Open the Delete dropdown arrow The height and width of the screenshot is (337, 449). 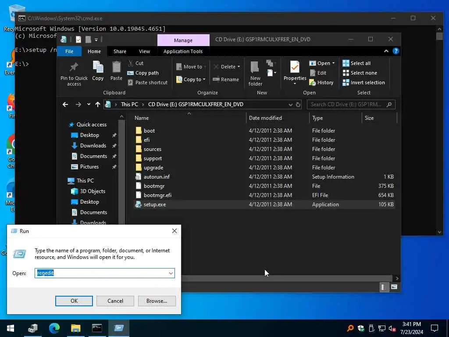pos(239,67)
